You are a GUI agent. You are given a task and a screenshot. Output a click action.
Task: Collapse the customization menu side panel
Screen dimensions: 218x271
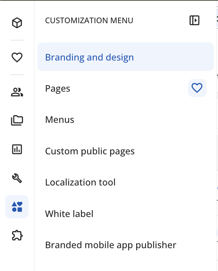(194, 20)
